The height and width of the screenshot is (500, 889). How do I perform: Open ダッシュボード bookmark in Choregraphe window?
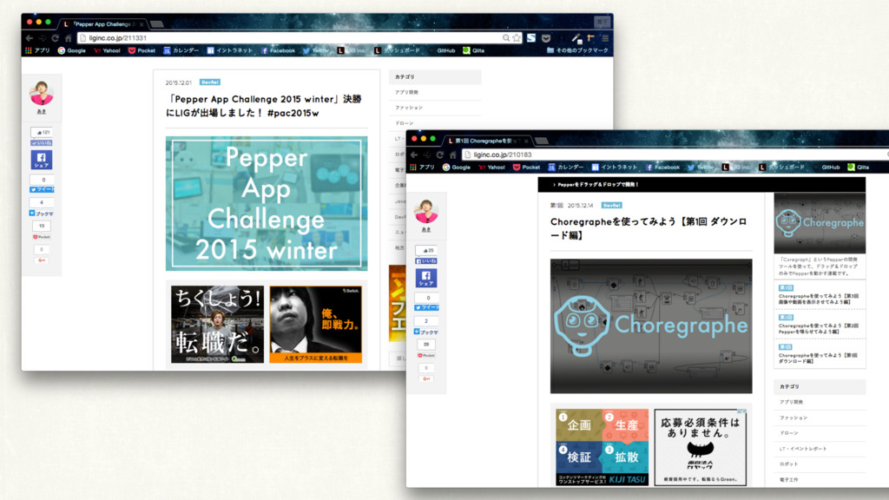[782, 168]
